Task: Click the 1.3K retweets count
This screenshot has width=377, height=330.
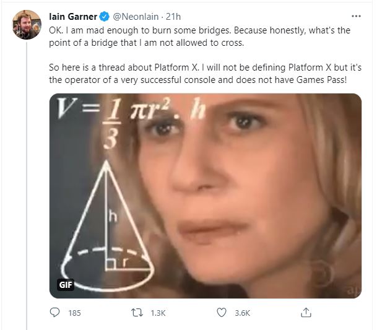Action: click(158, 313)
